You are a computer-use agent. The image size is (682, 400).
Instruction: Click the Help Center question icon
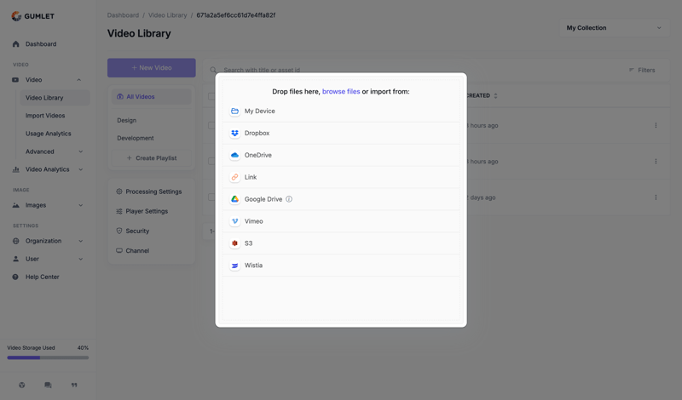[x=15, y=277]
